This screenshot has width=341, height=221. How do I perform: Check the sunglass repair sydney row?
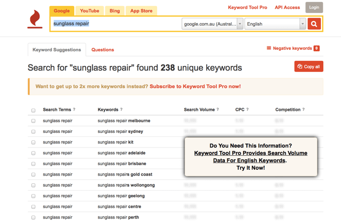tap(33, 131)
